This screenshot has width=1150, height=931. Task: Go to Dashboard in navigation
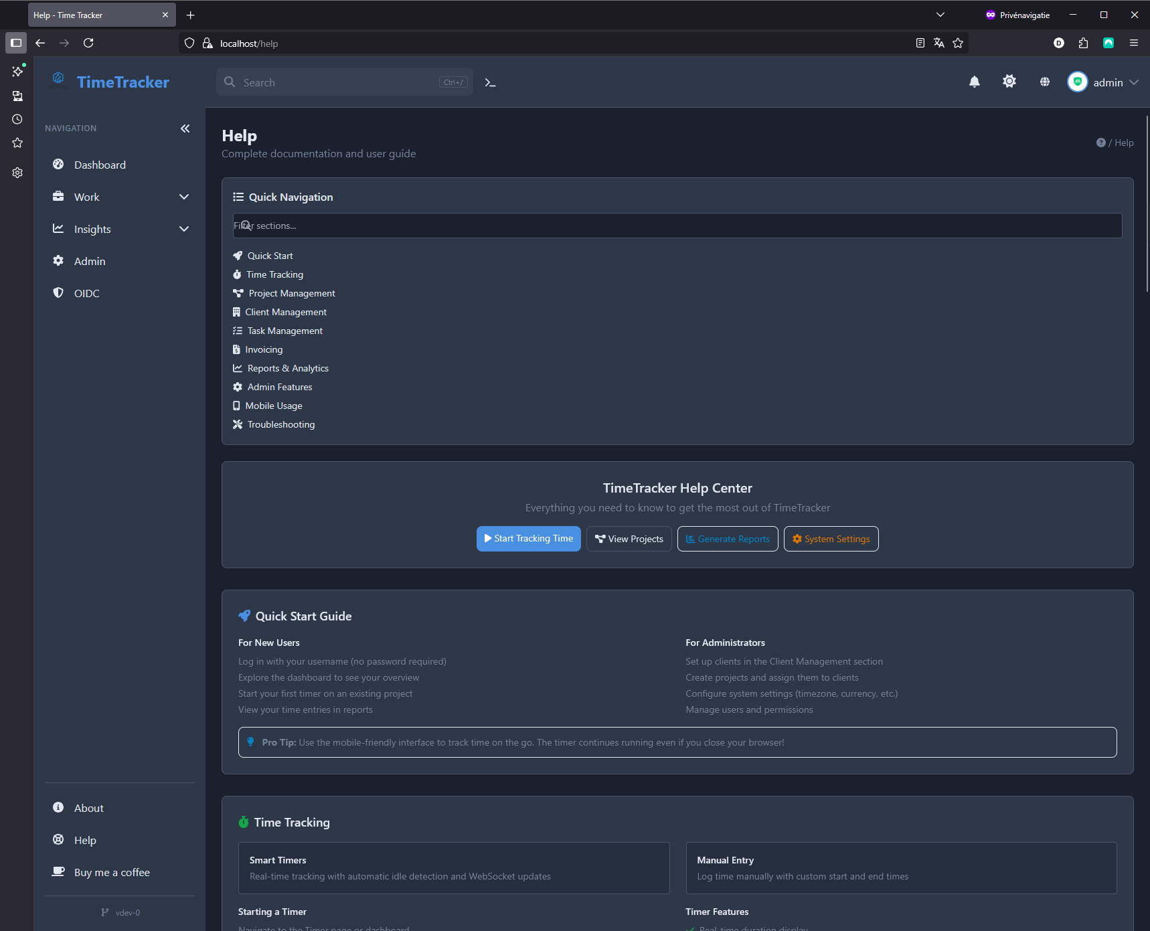pyautogui.click(x=100, y=165)
